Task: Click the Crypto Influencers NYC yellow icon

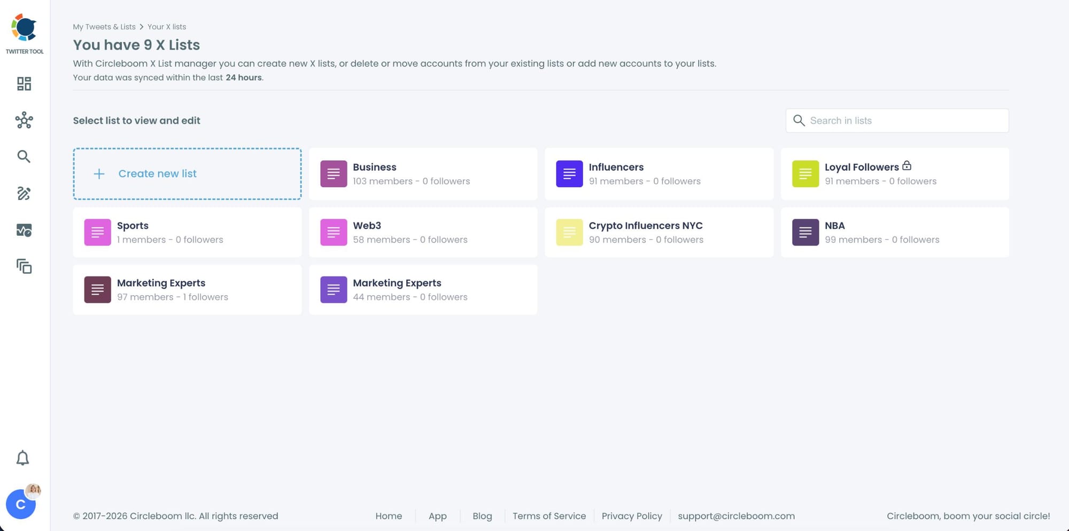Action: point(569,232)
